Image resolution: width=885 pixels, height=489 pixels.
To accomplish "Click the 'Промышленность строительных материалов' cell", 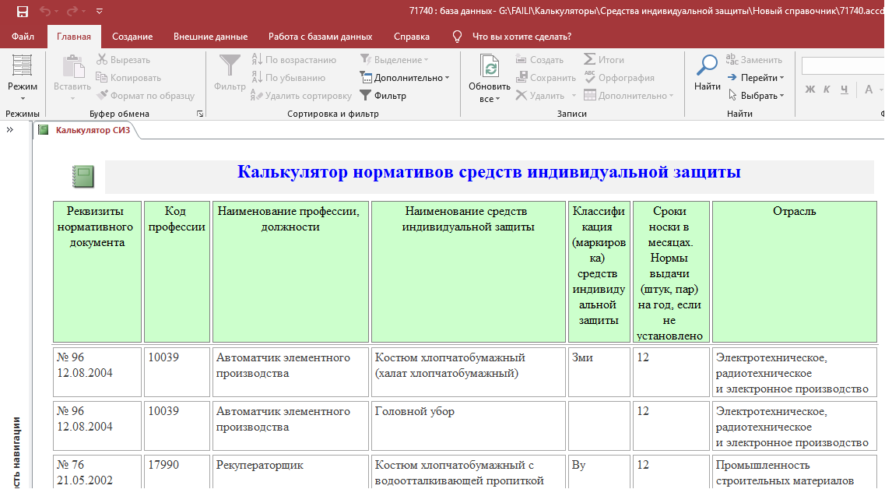I will (794, 472).
